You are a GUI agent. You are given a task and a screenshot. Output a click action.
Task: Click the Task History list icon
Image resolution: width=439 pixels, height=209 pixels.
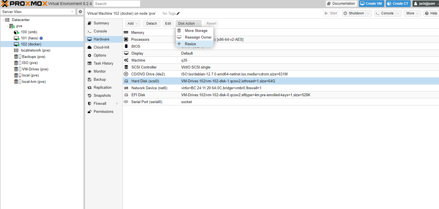coord(90,63)
